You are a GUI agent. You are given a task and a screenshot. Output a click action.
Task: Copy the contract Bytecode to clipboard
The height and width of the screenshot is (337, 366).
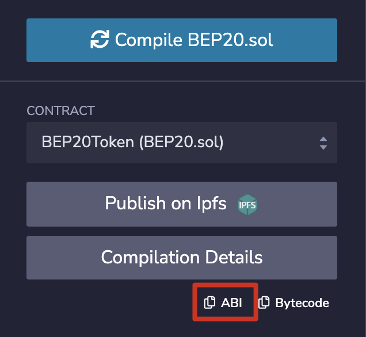[294, 302]
